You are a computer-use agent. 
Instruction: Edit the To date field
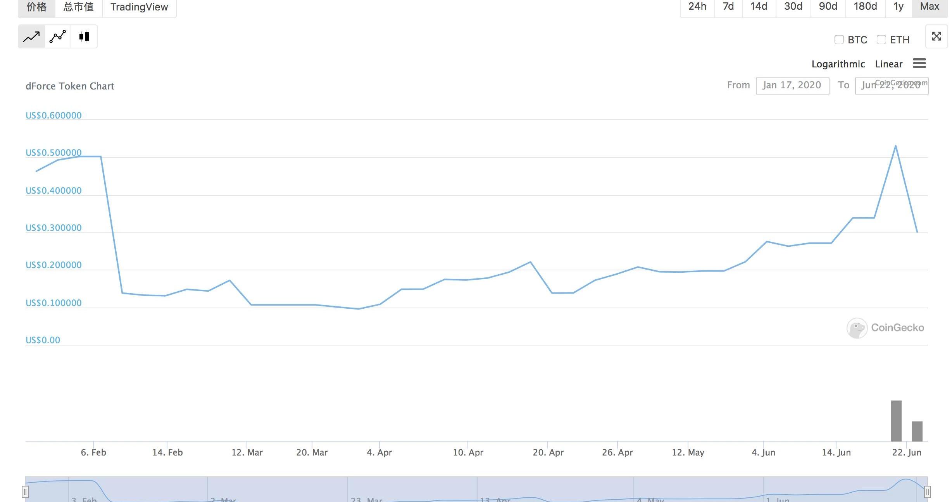[891, 85]
